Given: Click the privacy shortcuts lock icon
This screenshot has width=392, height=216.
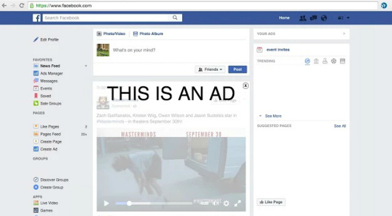Looking at the screenshot, I should (x=341, y=18).
